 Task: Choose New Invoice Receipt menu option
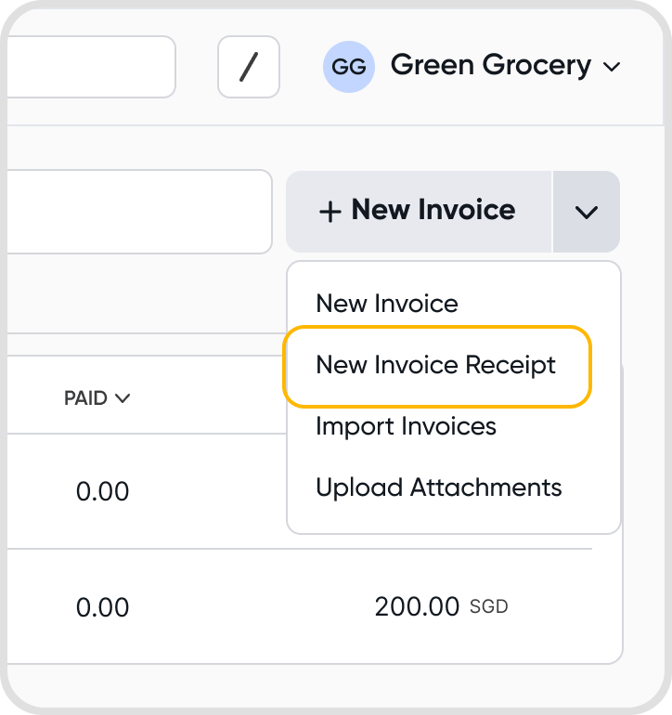(x=436, y=365)
